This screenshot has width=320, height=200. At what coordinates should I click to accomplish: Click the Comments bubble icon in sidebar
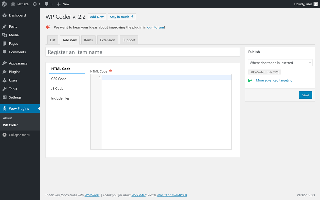tap(4, 52)
